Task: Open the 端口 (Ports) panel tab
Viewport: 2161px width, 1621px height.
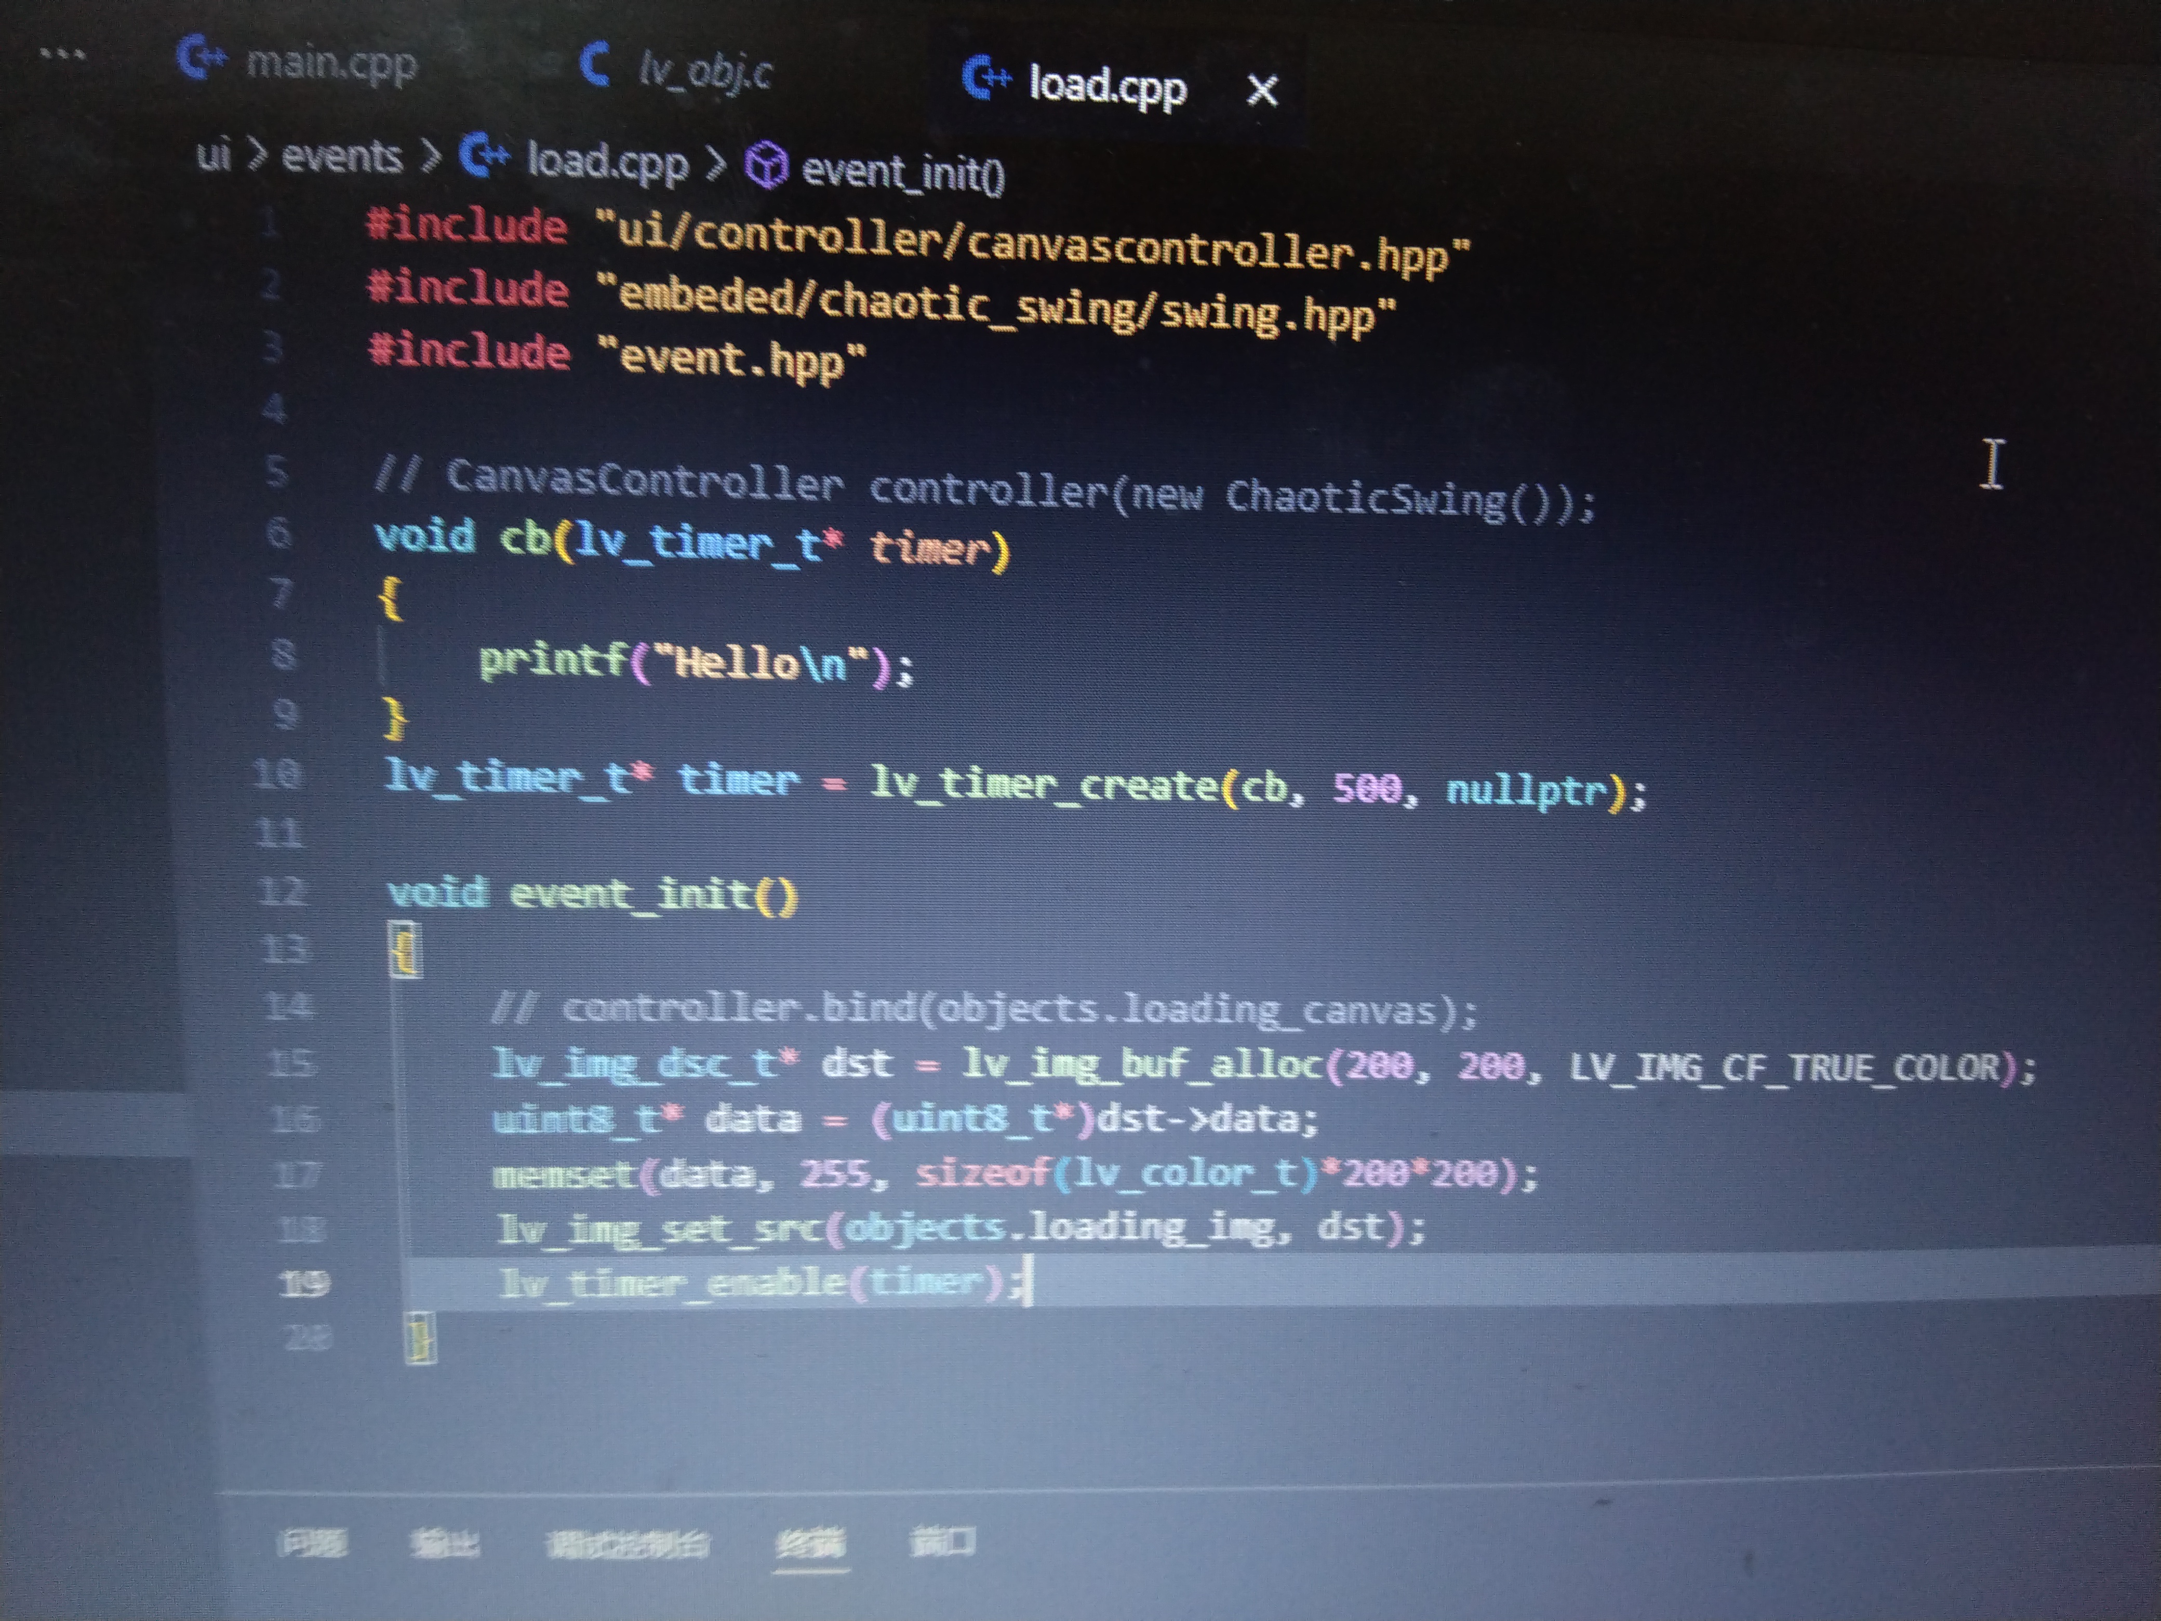Action: click(x=943, y=1543)
